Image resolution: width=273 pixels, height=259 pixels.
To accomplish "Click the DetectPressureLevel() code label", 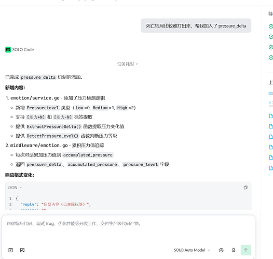I will click(52, 136).
